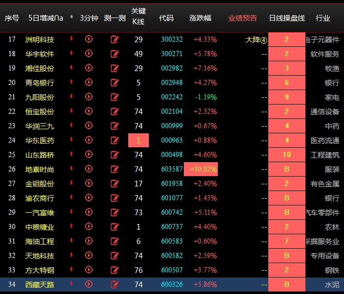Click the 测一测 edit icon for 西藏天路

[114, 285]
